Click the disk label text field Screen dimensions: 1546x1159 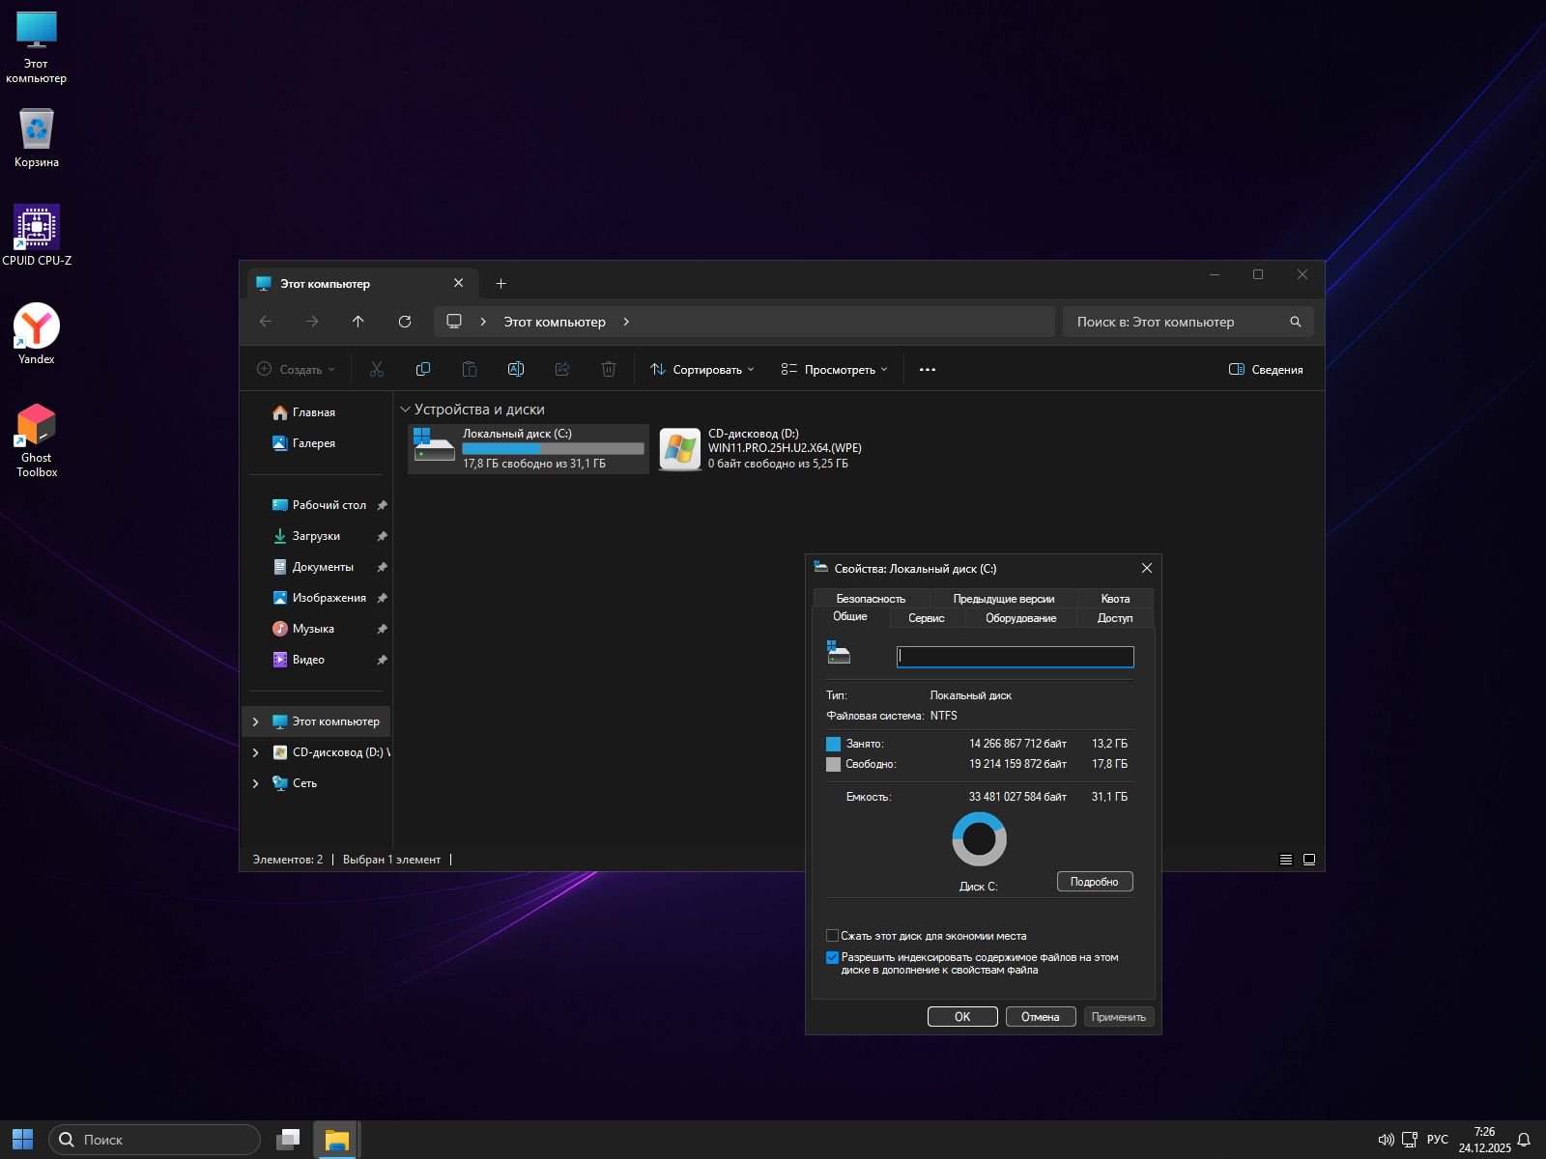(x=1015, y=657)
